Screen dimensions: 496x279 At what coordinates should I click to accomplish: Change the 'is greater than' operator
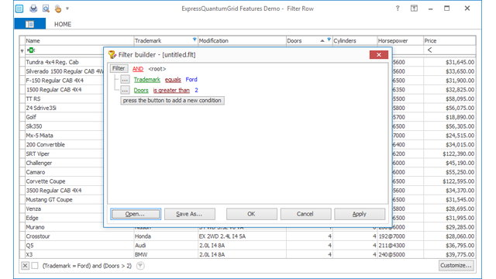[171, 90]
